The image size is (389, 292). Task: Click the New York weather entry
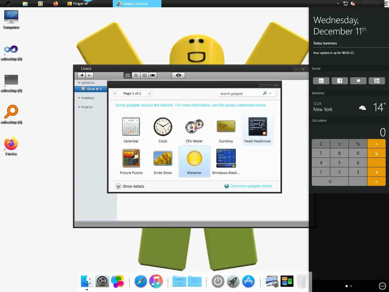(x=349, y=107)
